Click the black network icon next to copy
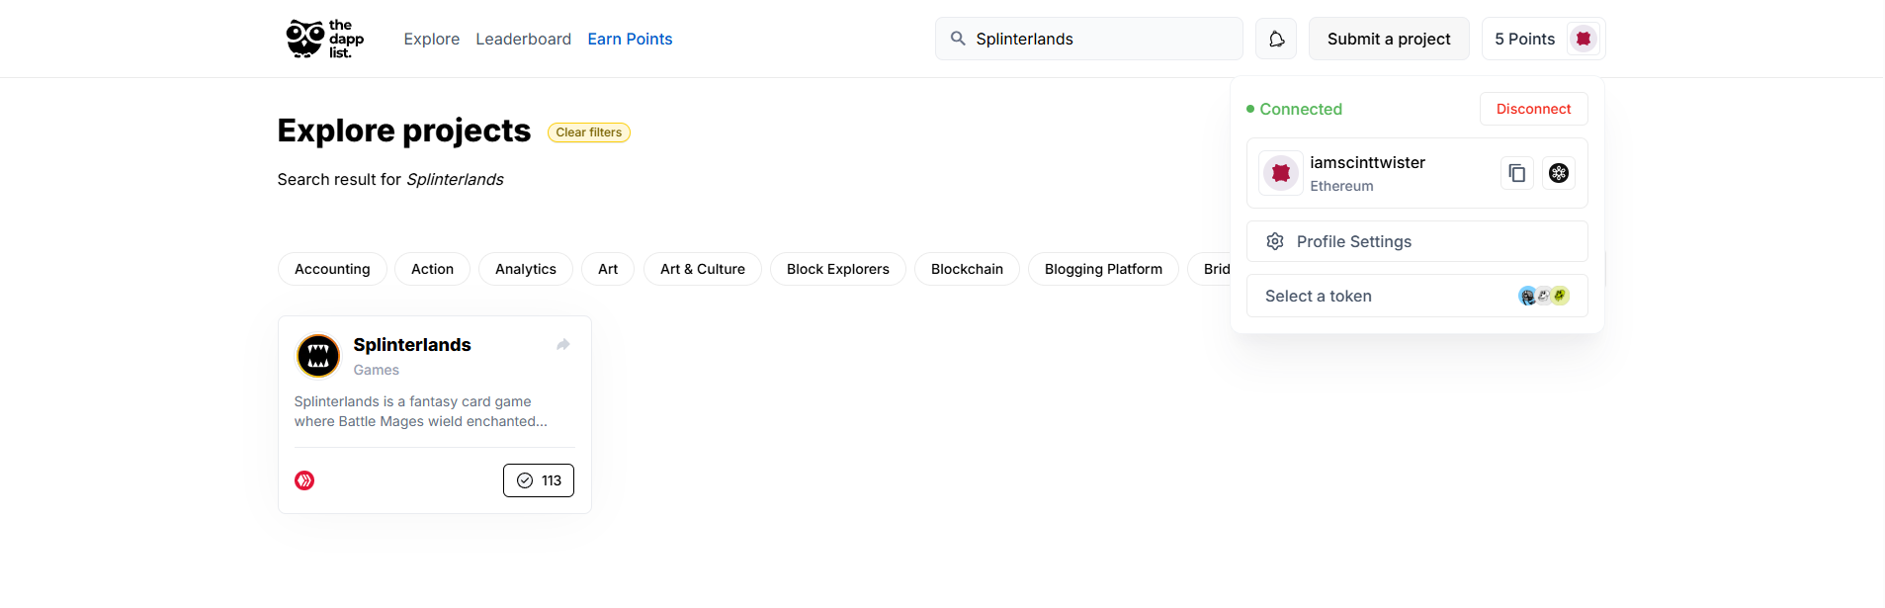Image resolution: width=1885 pixels, height=608 pixels. 1559,173
